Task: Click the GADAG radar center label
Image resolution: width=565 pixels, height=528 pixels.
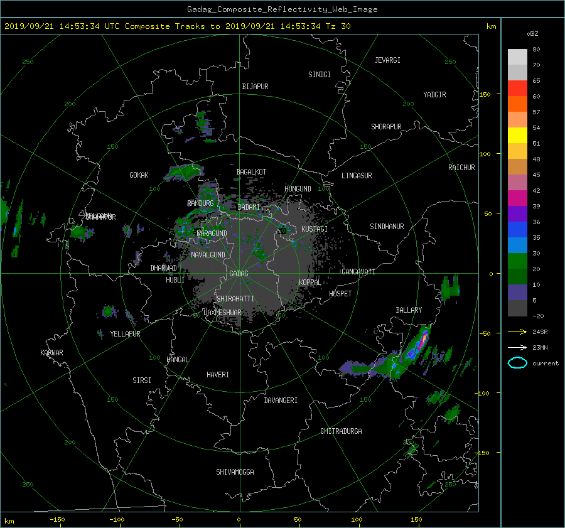Action: click(239, 274)
